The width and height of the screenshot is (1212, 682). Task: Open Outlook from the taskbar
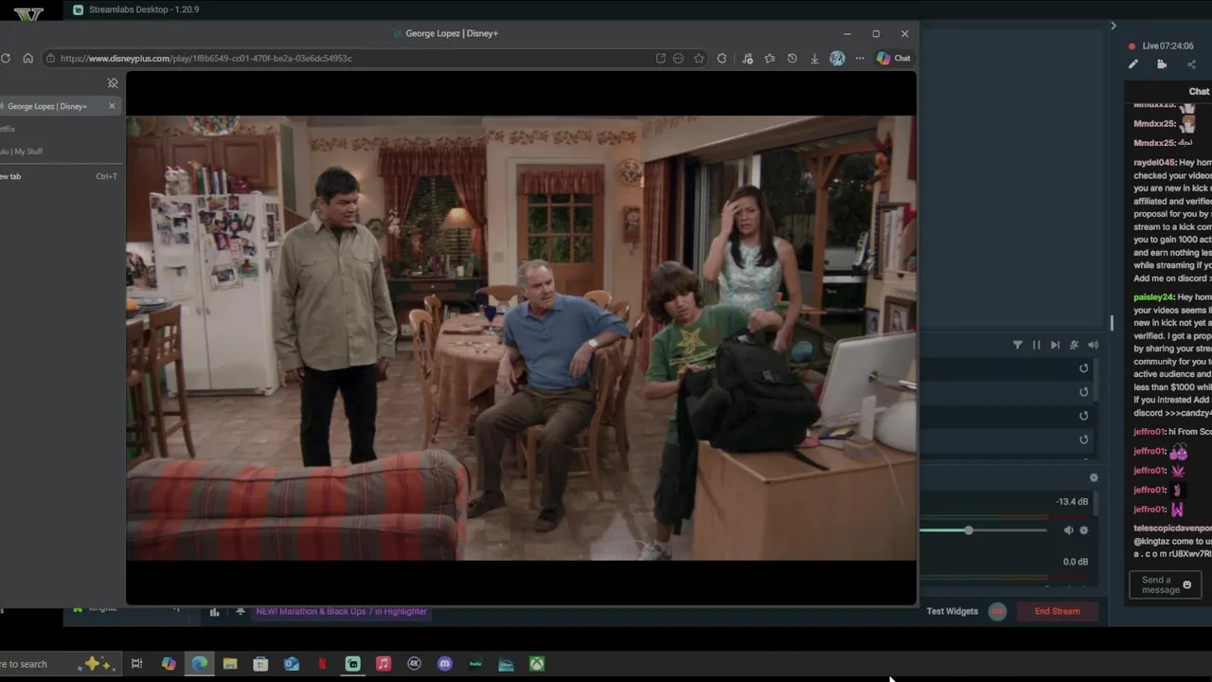pos(292,664)
